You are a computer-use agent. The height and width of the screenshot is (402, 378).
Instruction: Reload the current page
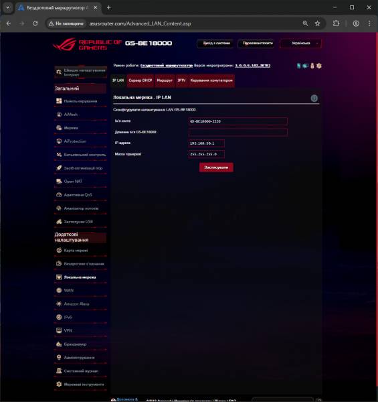35,23
